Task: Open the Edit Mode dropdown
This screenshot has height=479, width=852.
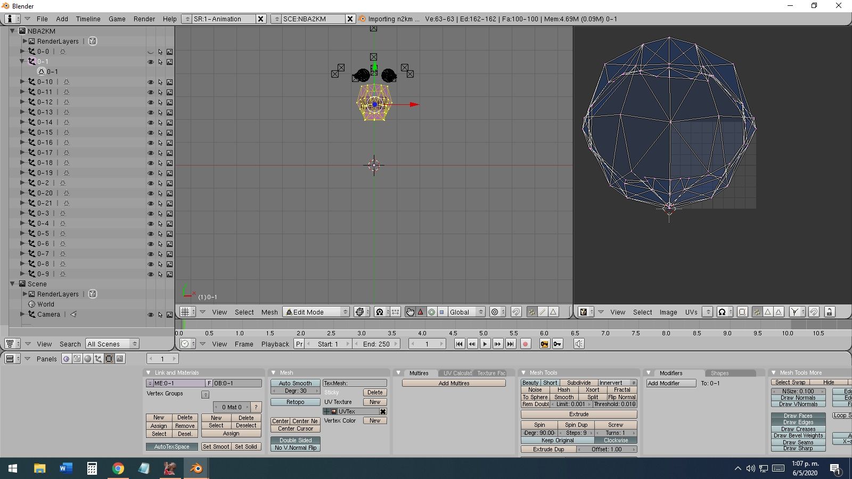Action: point(316,312)
